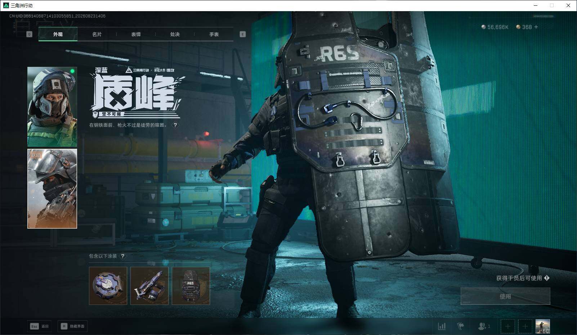Switch to the 外观 tab

[x=58, y=34]
